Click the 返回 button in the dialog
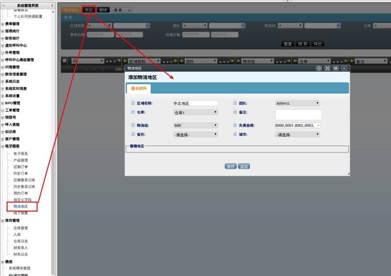This screenshot has height=276, width=391. [x=244, y=166]
